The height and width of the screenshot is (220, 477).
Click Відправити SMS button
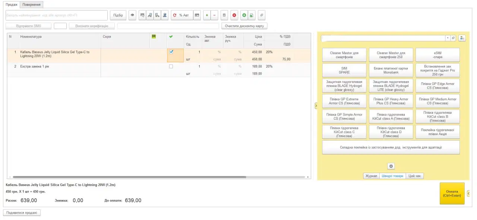pyautogui.click(x=29, y=26)
